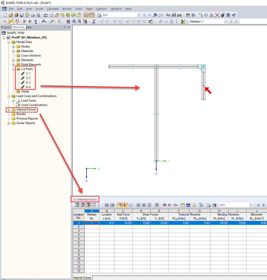The image size is (267, 280).
Task: Click the color scale results icon
Action: click(183, 21)
